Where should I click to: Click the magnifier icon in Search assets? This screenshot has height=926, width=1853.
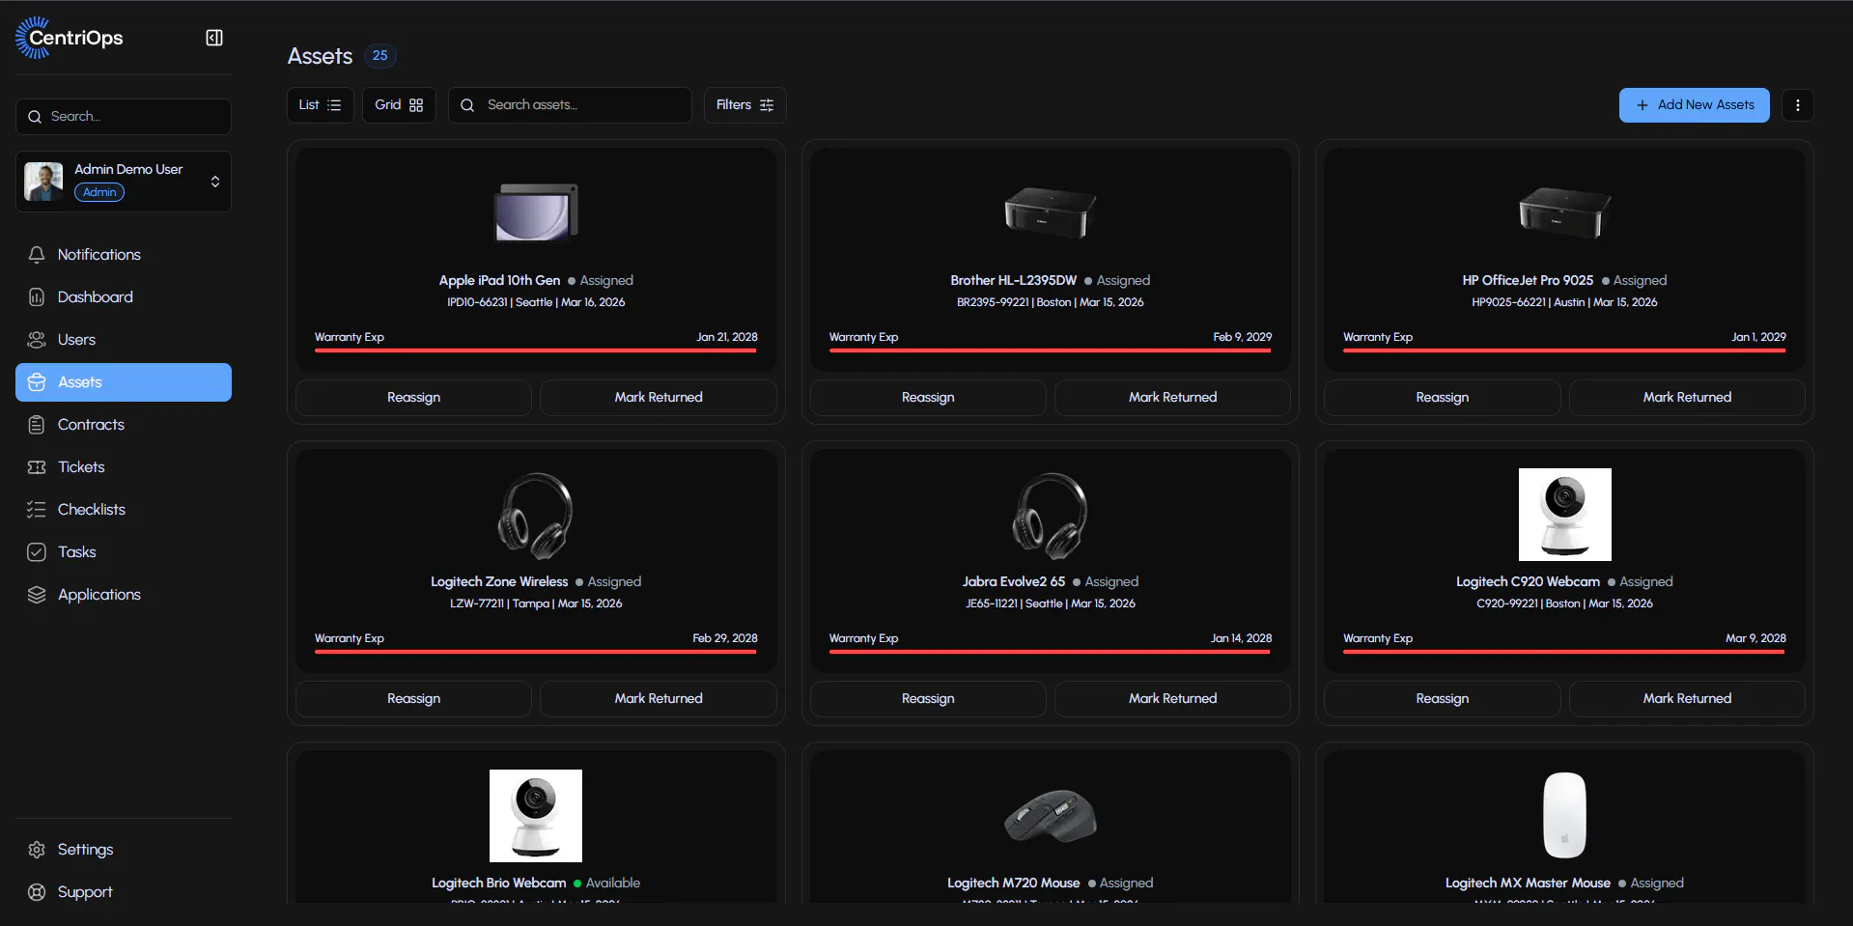467,105
